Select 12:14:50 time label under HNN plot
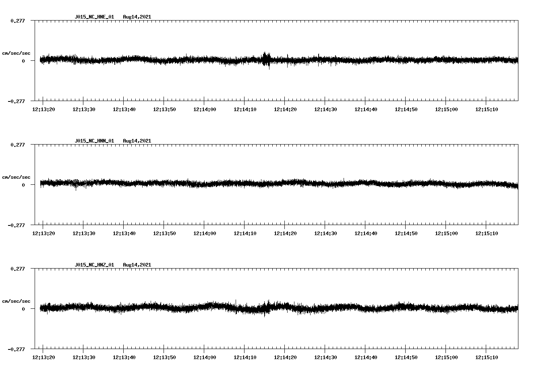 pos(406,233)
